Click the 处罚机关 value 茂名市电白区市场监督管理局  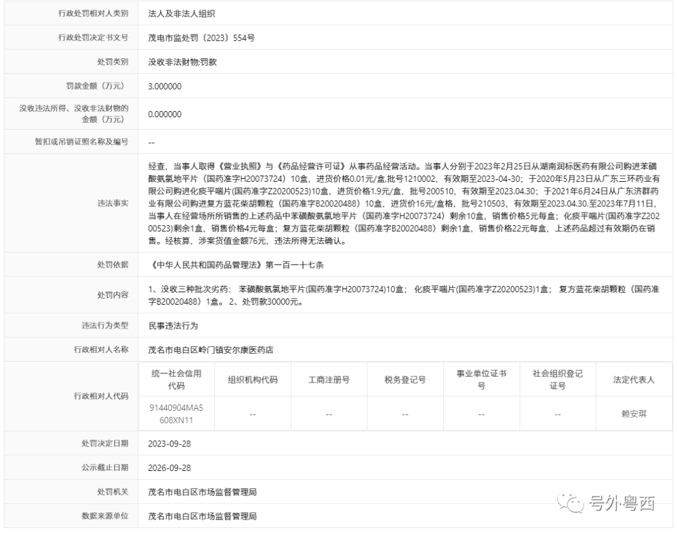[x=202, y=492]
